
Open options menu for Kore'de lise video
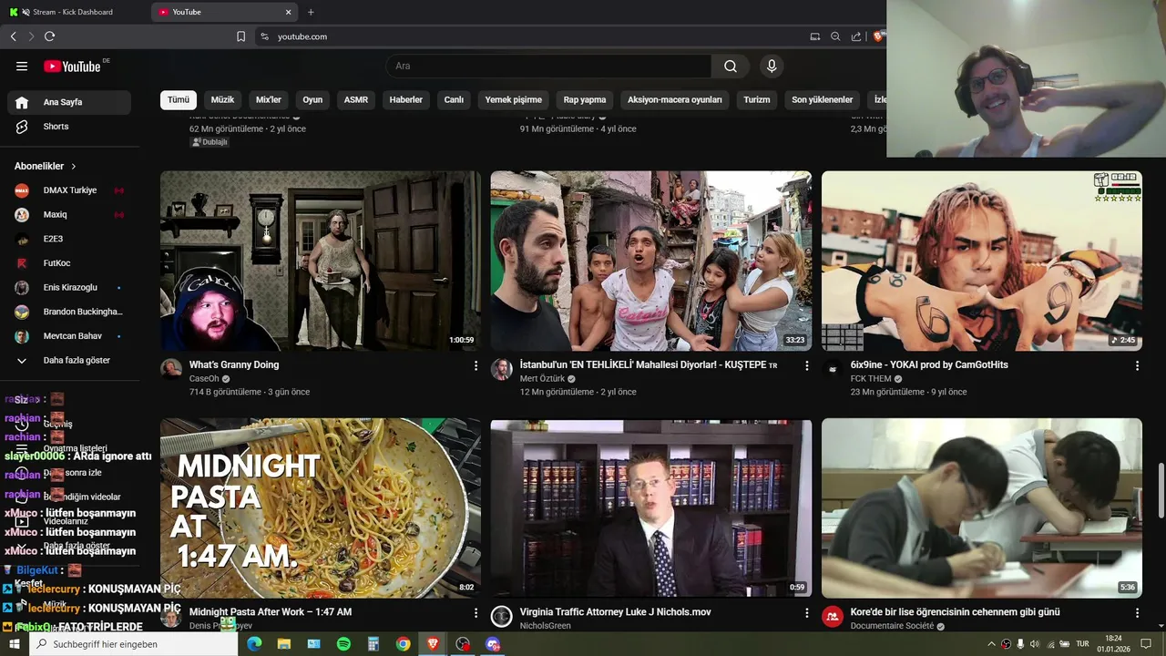1137,613
